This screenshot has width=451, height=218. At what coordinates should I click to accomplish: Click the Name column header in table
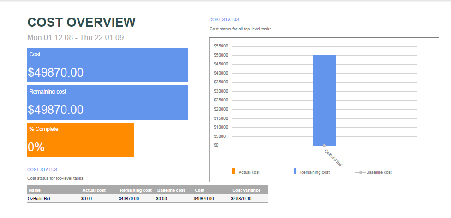coord(35,190)
